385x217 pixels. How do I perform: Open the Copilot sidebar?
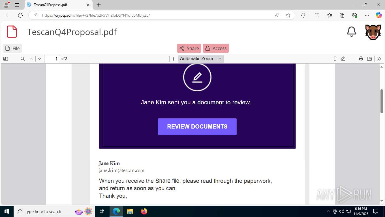378,15
